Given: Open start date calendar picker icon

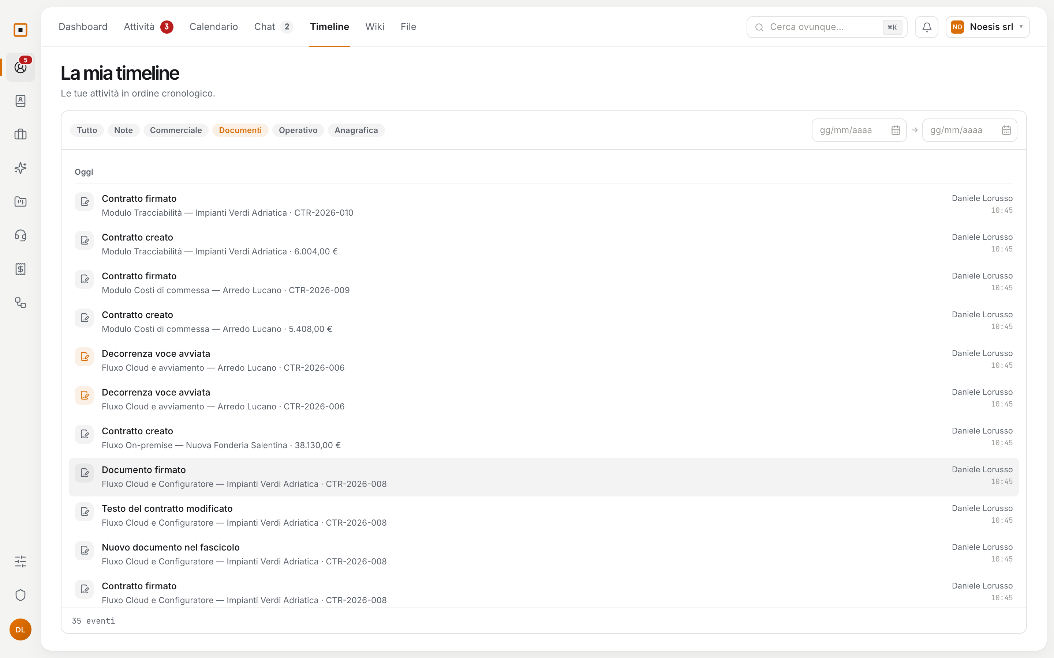Looking at the screenshot, I should 896,130.
